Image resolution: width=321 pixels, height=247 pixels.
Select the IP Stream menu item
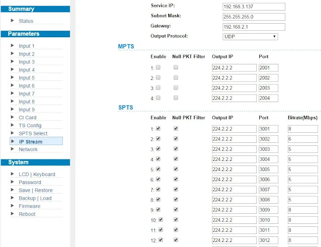pyautogui.click(x=36, y=141)
